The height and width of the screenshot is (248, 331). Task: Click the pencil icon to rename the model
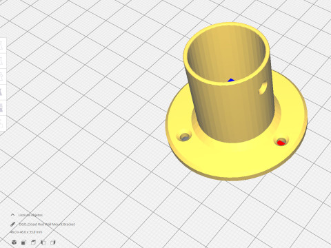(x=13, y=224)
